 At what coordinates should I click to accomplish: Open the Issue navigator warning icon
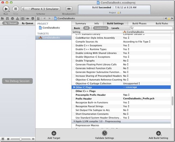click(x=17, y=19)
